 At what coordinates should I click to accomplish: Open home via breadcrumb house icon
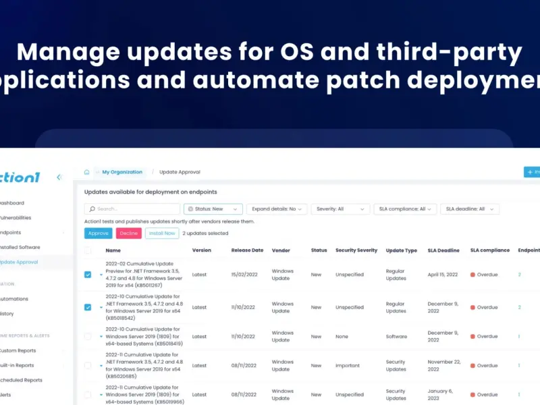coord(87,172)
